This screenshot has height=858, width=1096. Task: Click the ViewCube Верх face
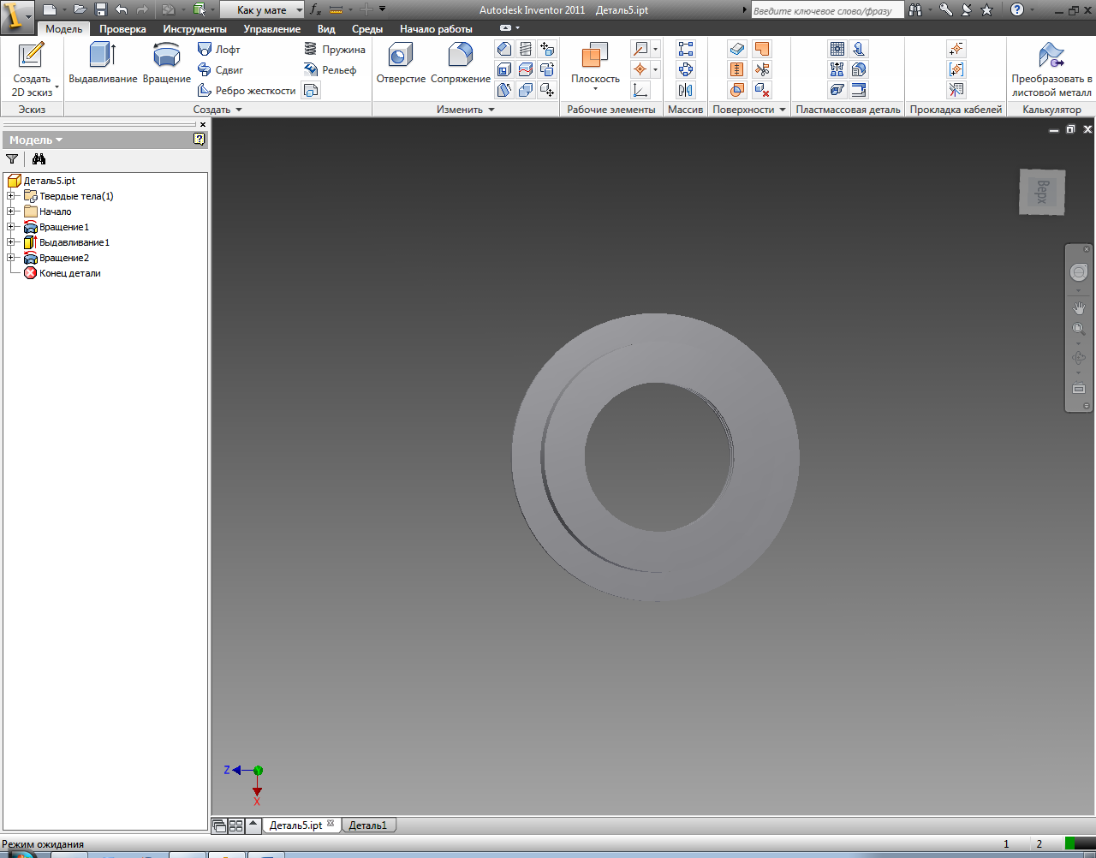pos(1042,192)
